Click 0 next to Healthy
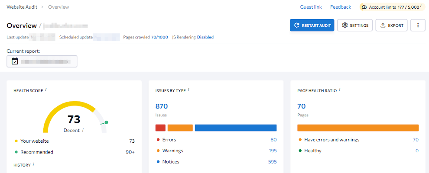429x173 pixels. point(417,151)
